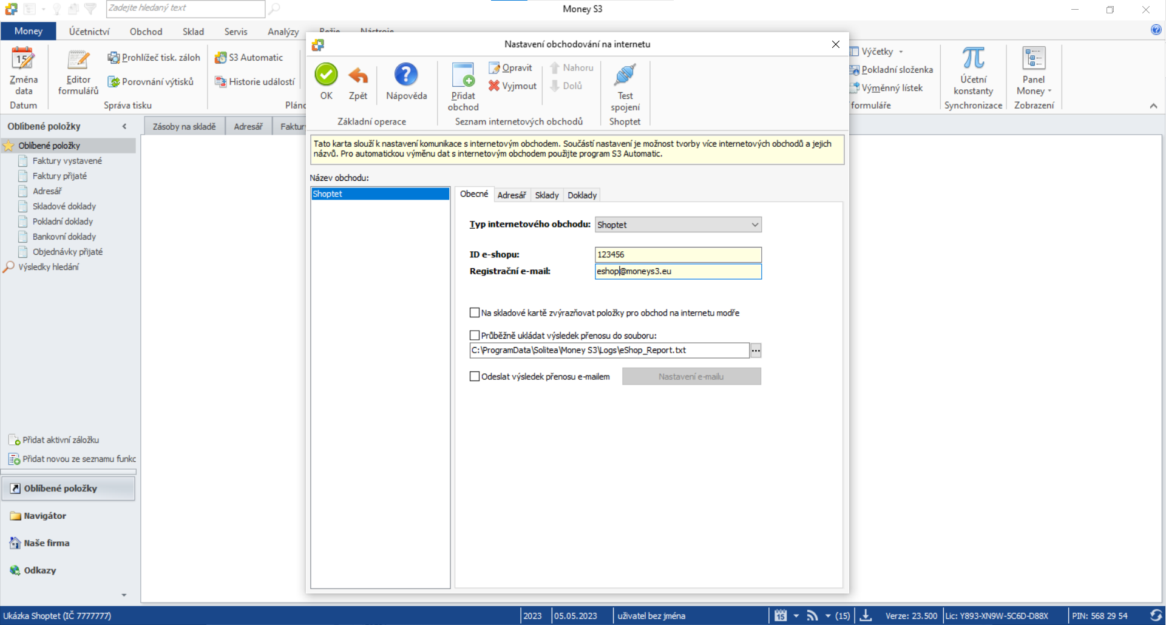Click Přidat novou ze seznamu funkcí

pos(72,459)
